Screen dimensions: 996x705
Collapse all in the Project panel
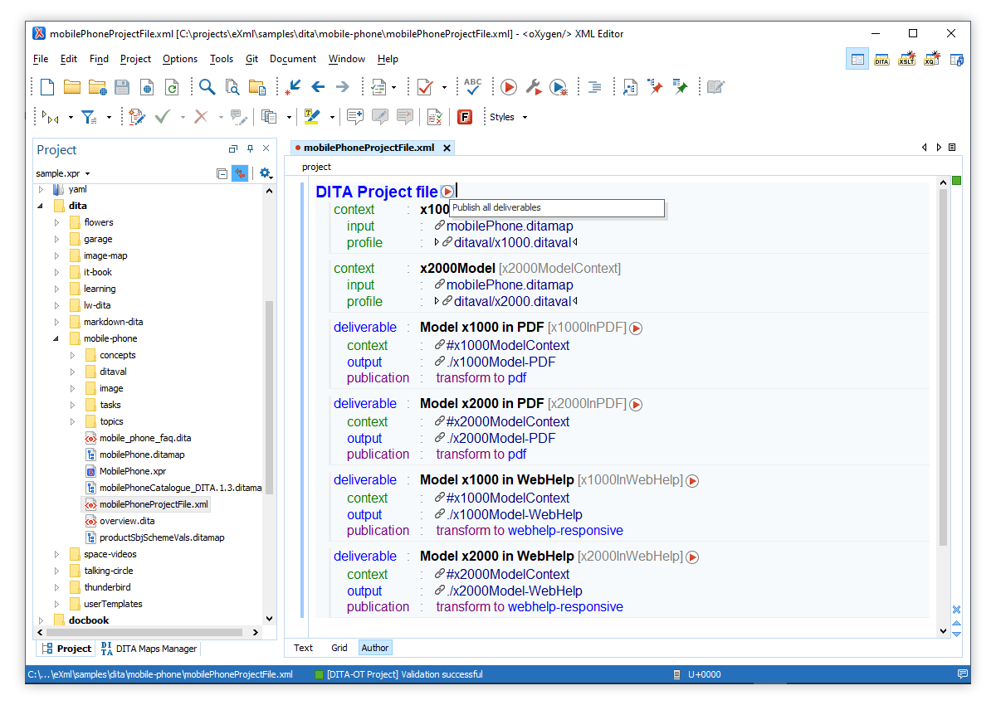222,173
